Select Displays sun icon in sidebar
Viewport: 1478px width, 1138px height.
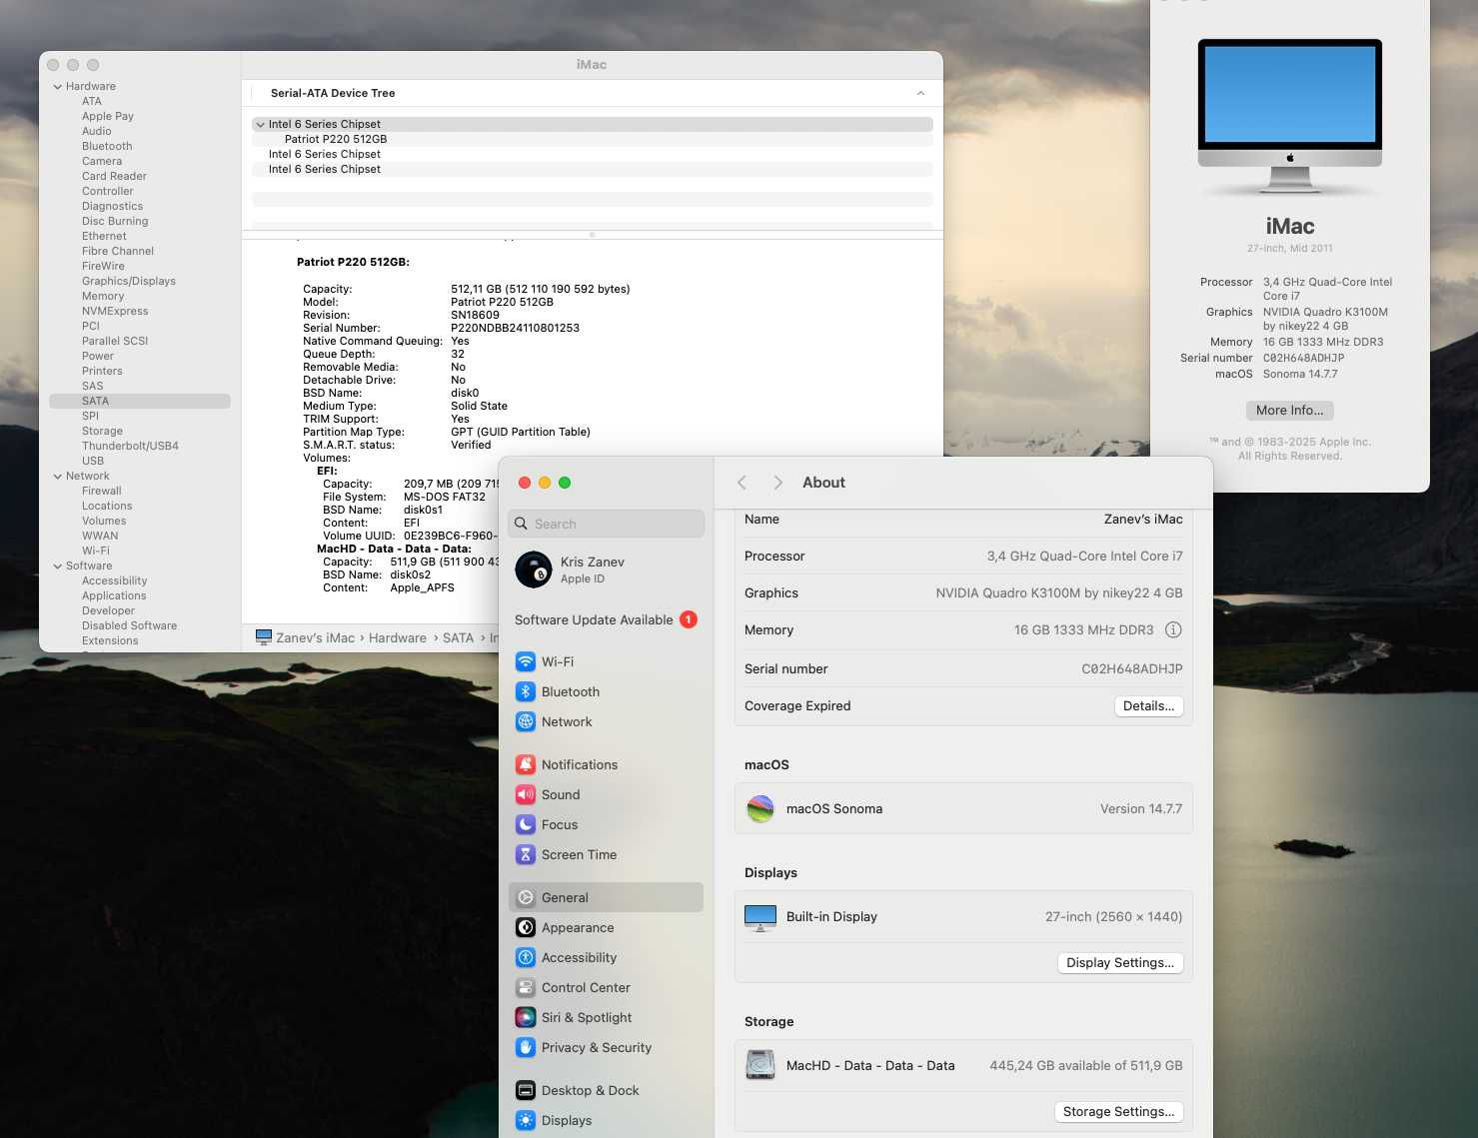(x=526, y=1120)
